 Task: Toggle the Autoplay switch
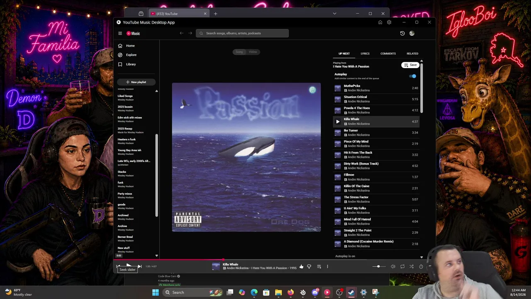pos(413,76)
